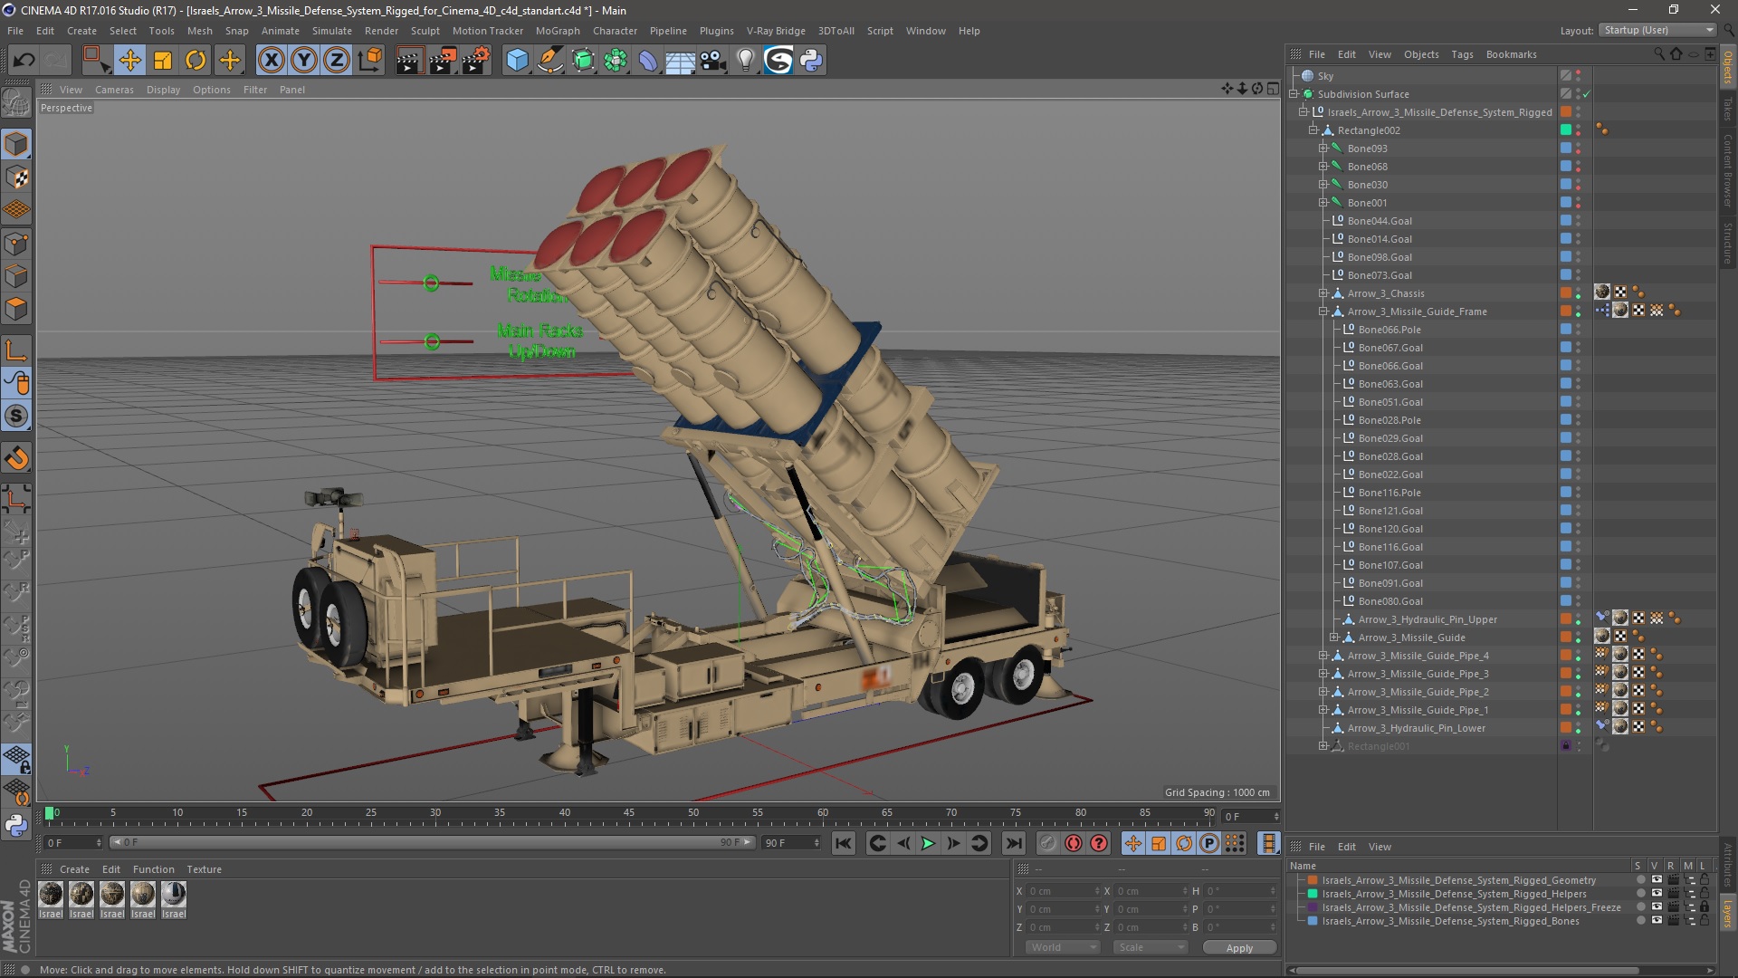1738x978 pixels.
Task: Open the Character menu
Action: click(x=615, y=31)
